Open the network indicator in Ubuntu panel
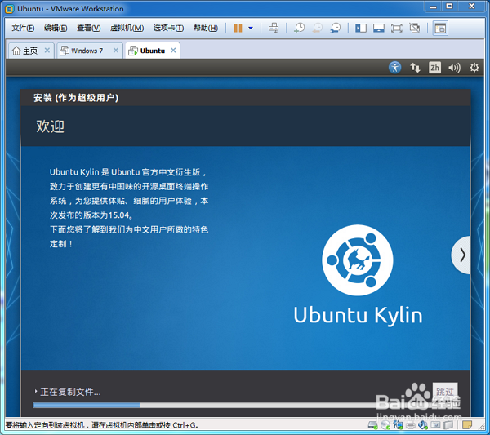This screenshot has height=435, width=490. [x=415, y=68]
